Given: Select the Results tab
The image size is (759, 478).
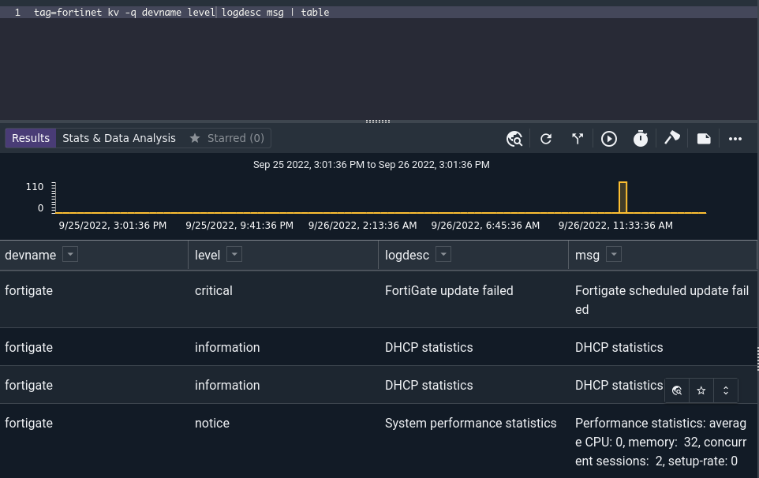Looking at the screenshot, I should coord(31,138).
